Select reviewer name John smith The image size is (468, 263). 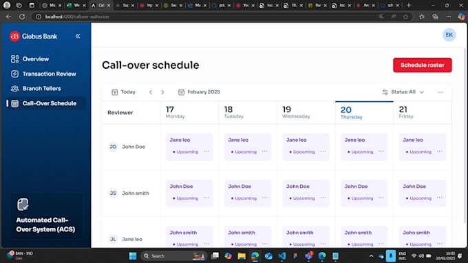[135, 193]
